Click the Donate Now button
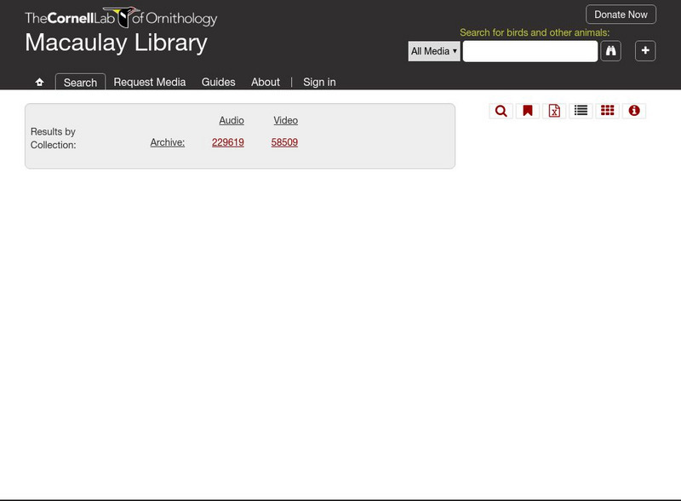The height and width of the screenshot is (501, 681). pyautogui.click(x=621, y=14)
